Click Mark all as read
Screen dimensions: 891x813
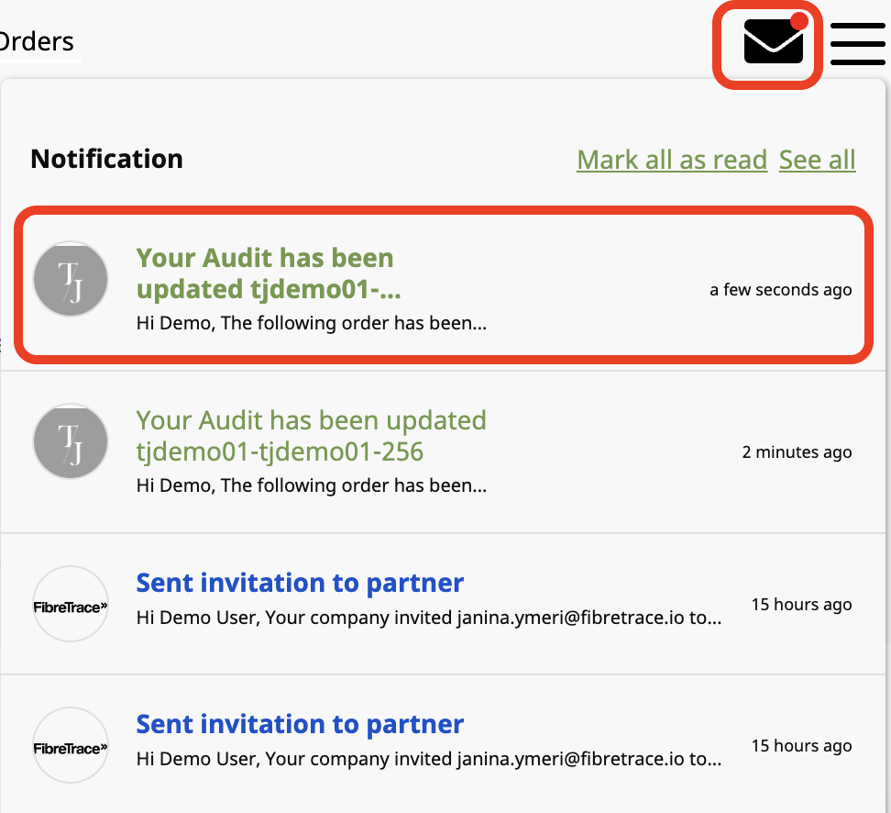(671, 160)
